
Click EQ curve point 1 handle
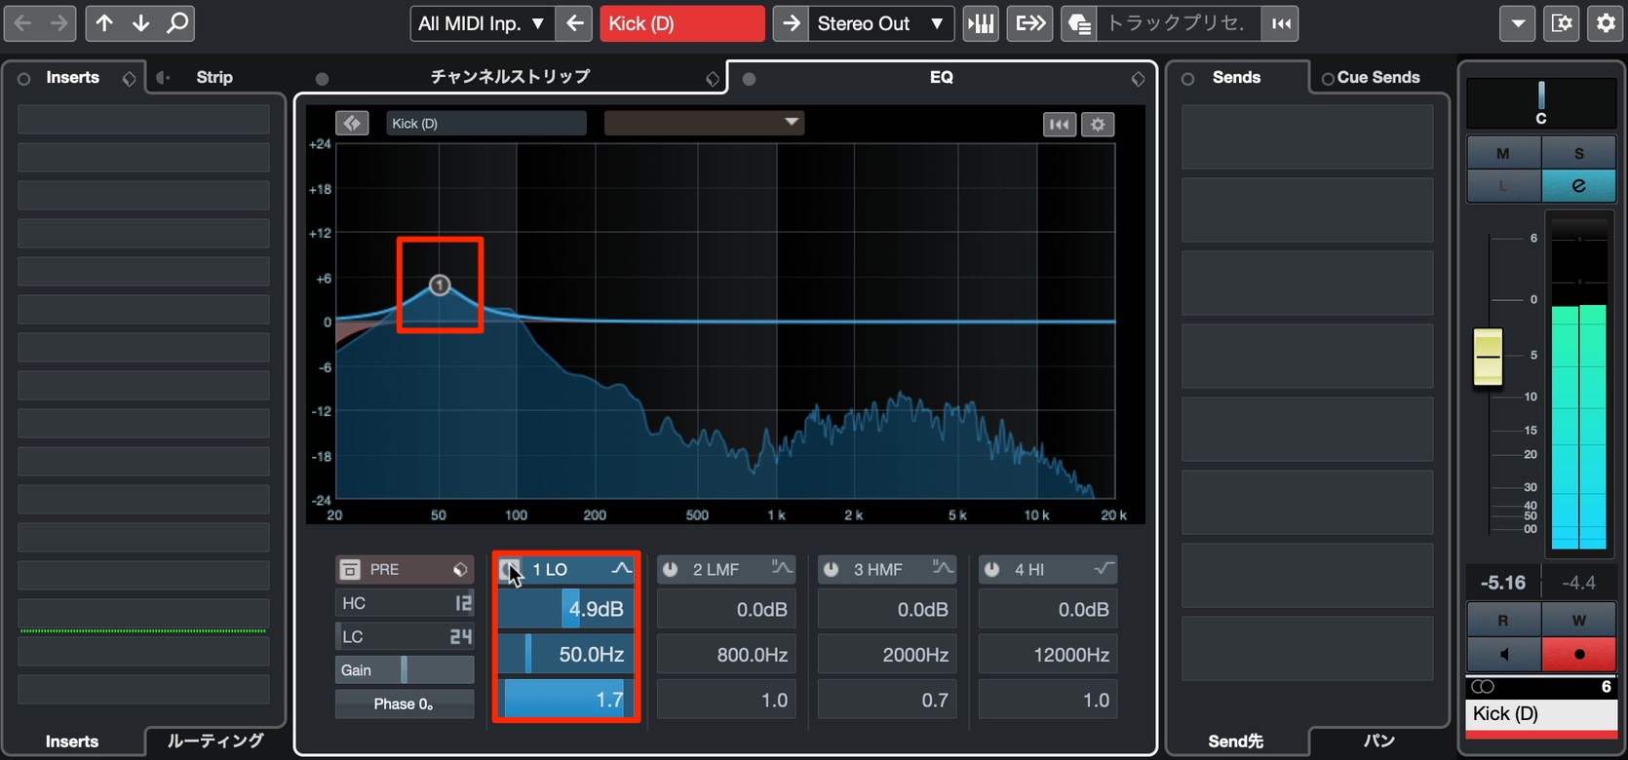(440, 285)
